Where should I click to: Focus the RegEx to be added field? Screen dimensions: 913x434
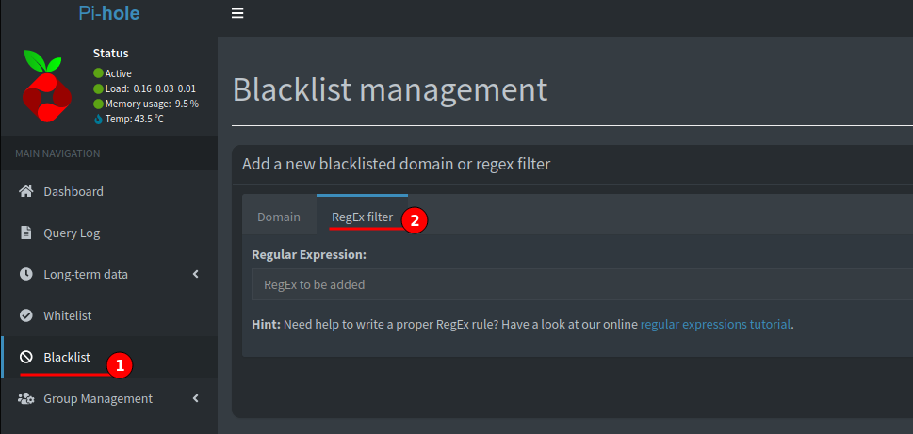click(x=582, y=284)
